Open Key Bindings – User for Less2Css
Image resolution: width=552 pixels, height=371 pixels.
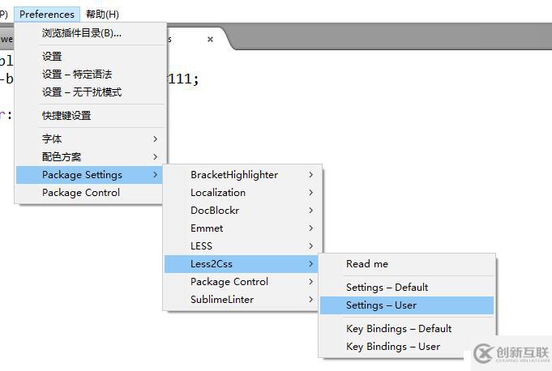393,347
